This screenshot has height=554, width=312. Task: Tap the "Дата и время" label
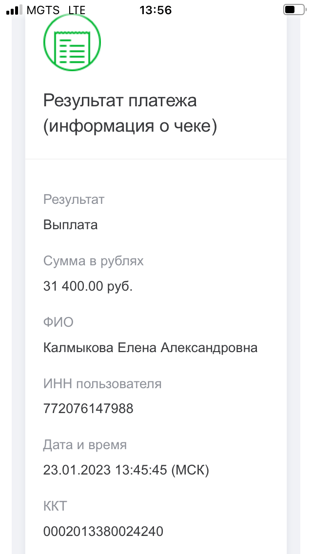pyautogui.click(x=85, y=445)
